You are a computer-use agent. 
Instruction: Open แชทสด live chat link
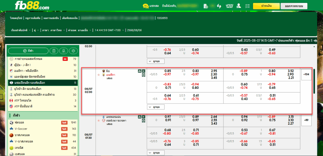point(154,6)
